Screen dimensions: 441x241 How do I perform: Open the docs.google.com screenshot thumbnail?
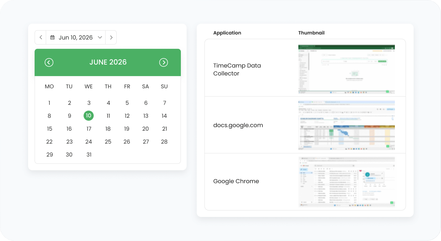347,125
